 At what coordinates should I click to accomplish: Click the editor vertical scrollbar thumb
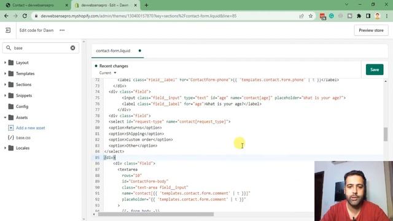pyautogui.click(x=386, y=134)
